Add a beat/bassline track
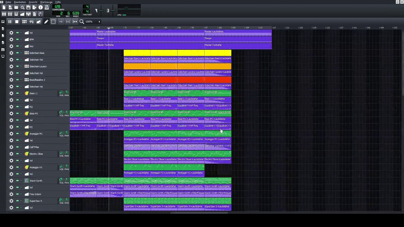The height and width of the screenshot is (227, 404). [x=24, y=21]
